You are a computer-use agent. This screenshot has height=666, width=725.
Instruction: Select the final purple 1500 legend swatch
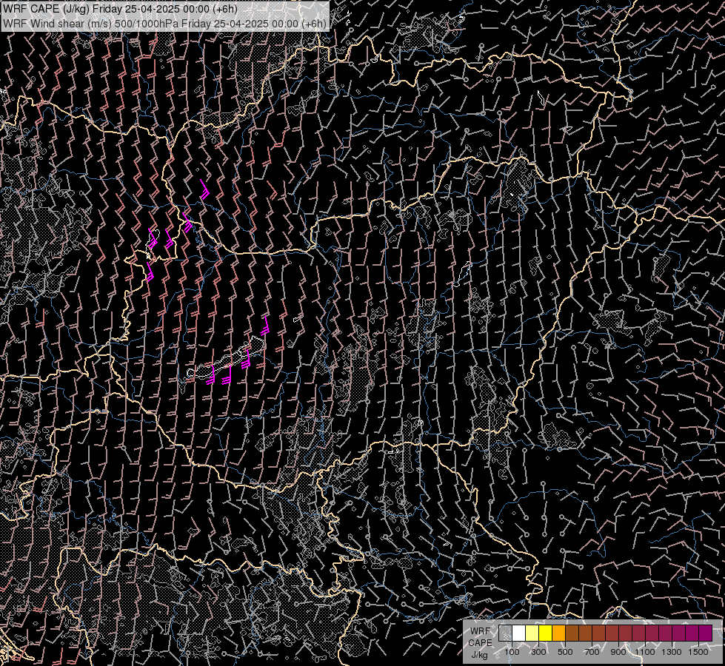point(706,633)
